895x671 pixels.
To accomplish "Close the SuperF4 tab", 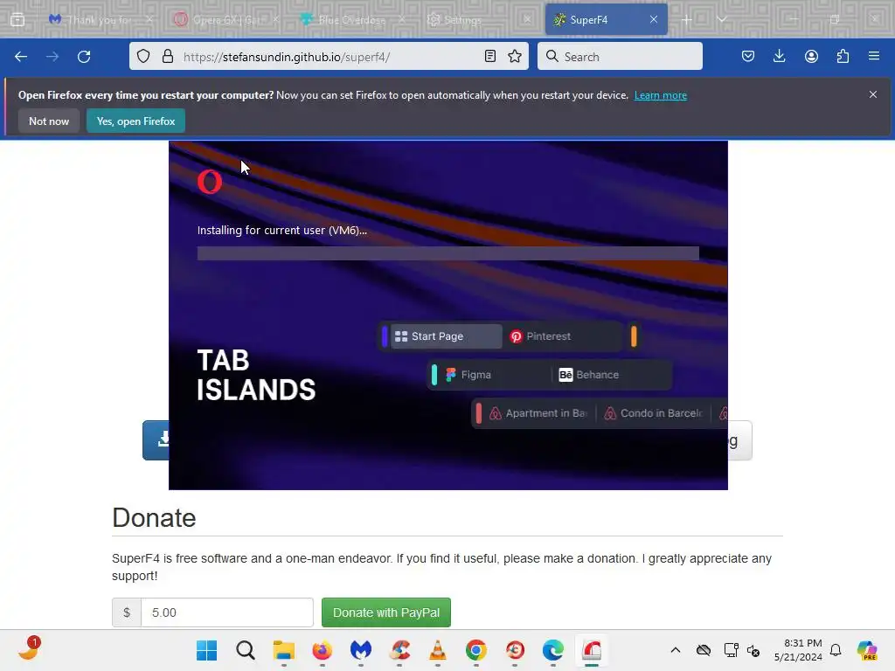I will (654, 19).
